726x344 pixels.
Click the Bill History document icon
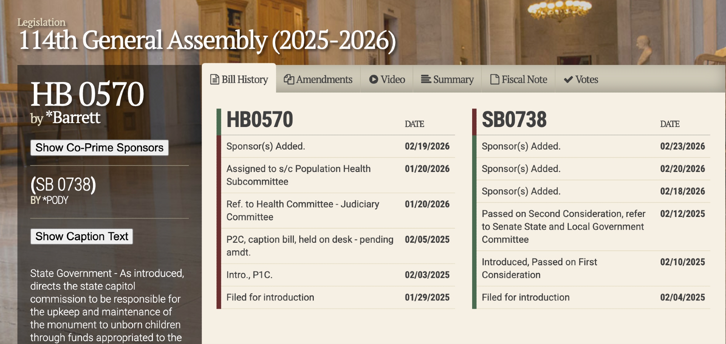pos(215,79)
